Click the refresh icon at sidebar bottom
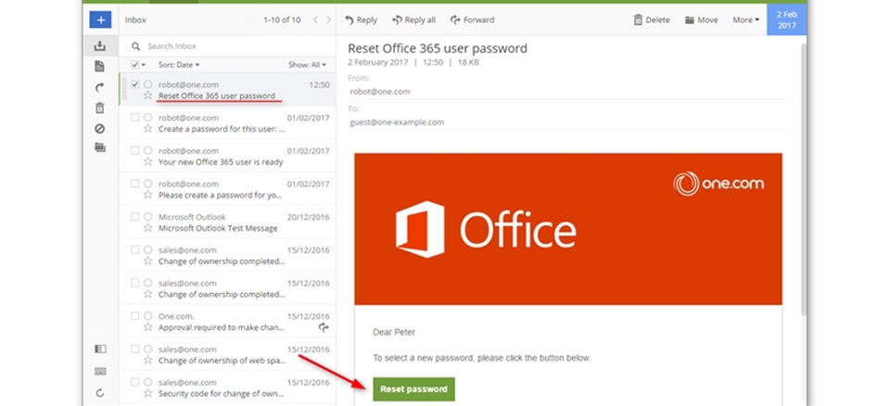Screen dimensions: 890x406 [100, 393]
